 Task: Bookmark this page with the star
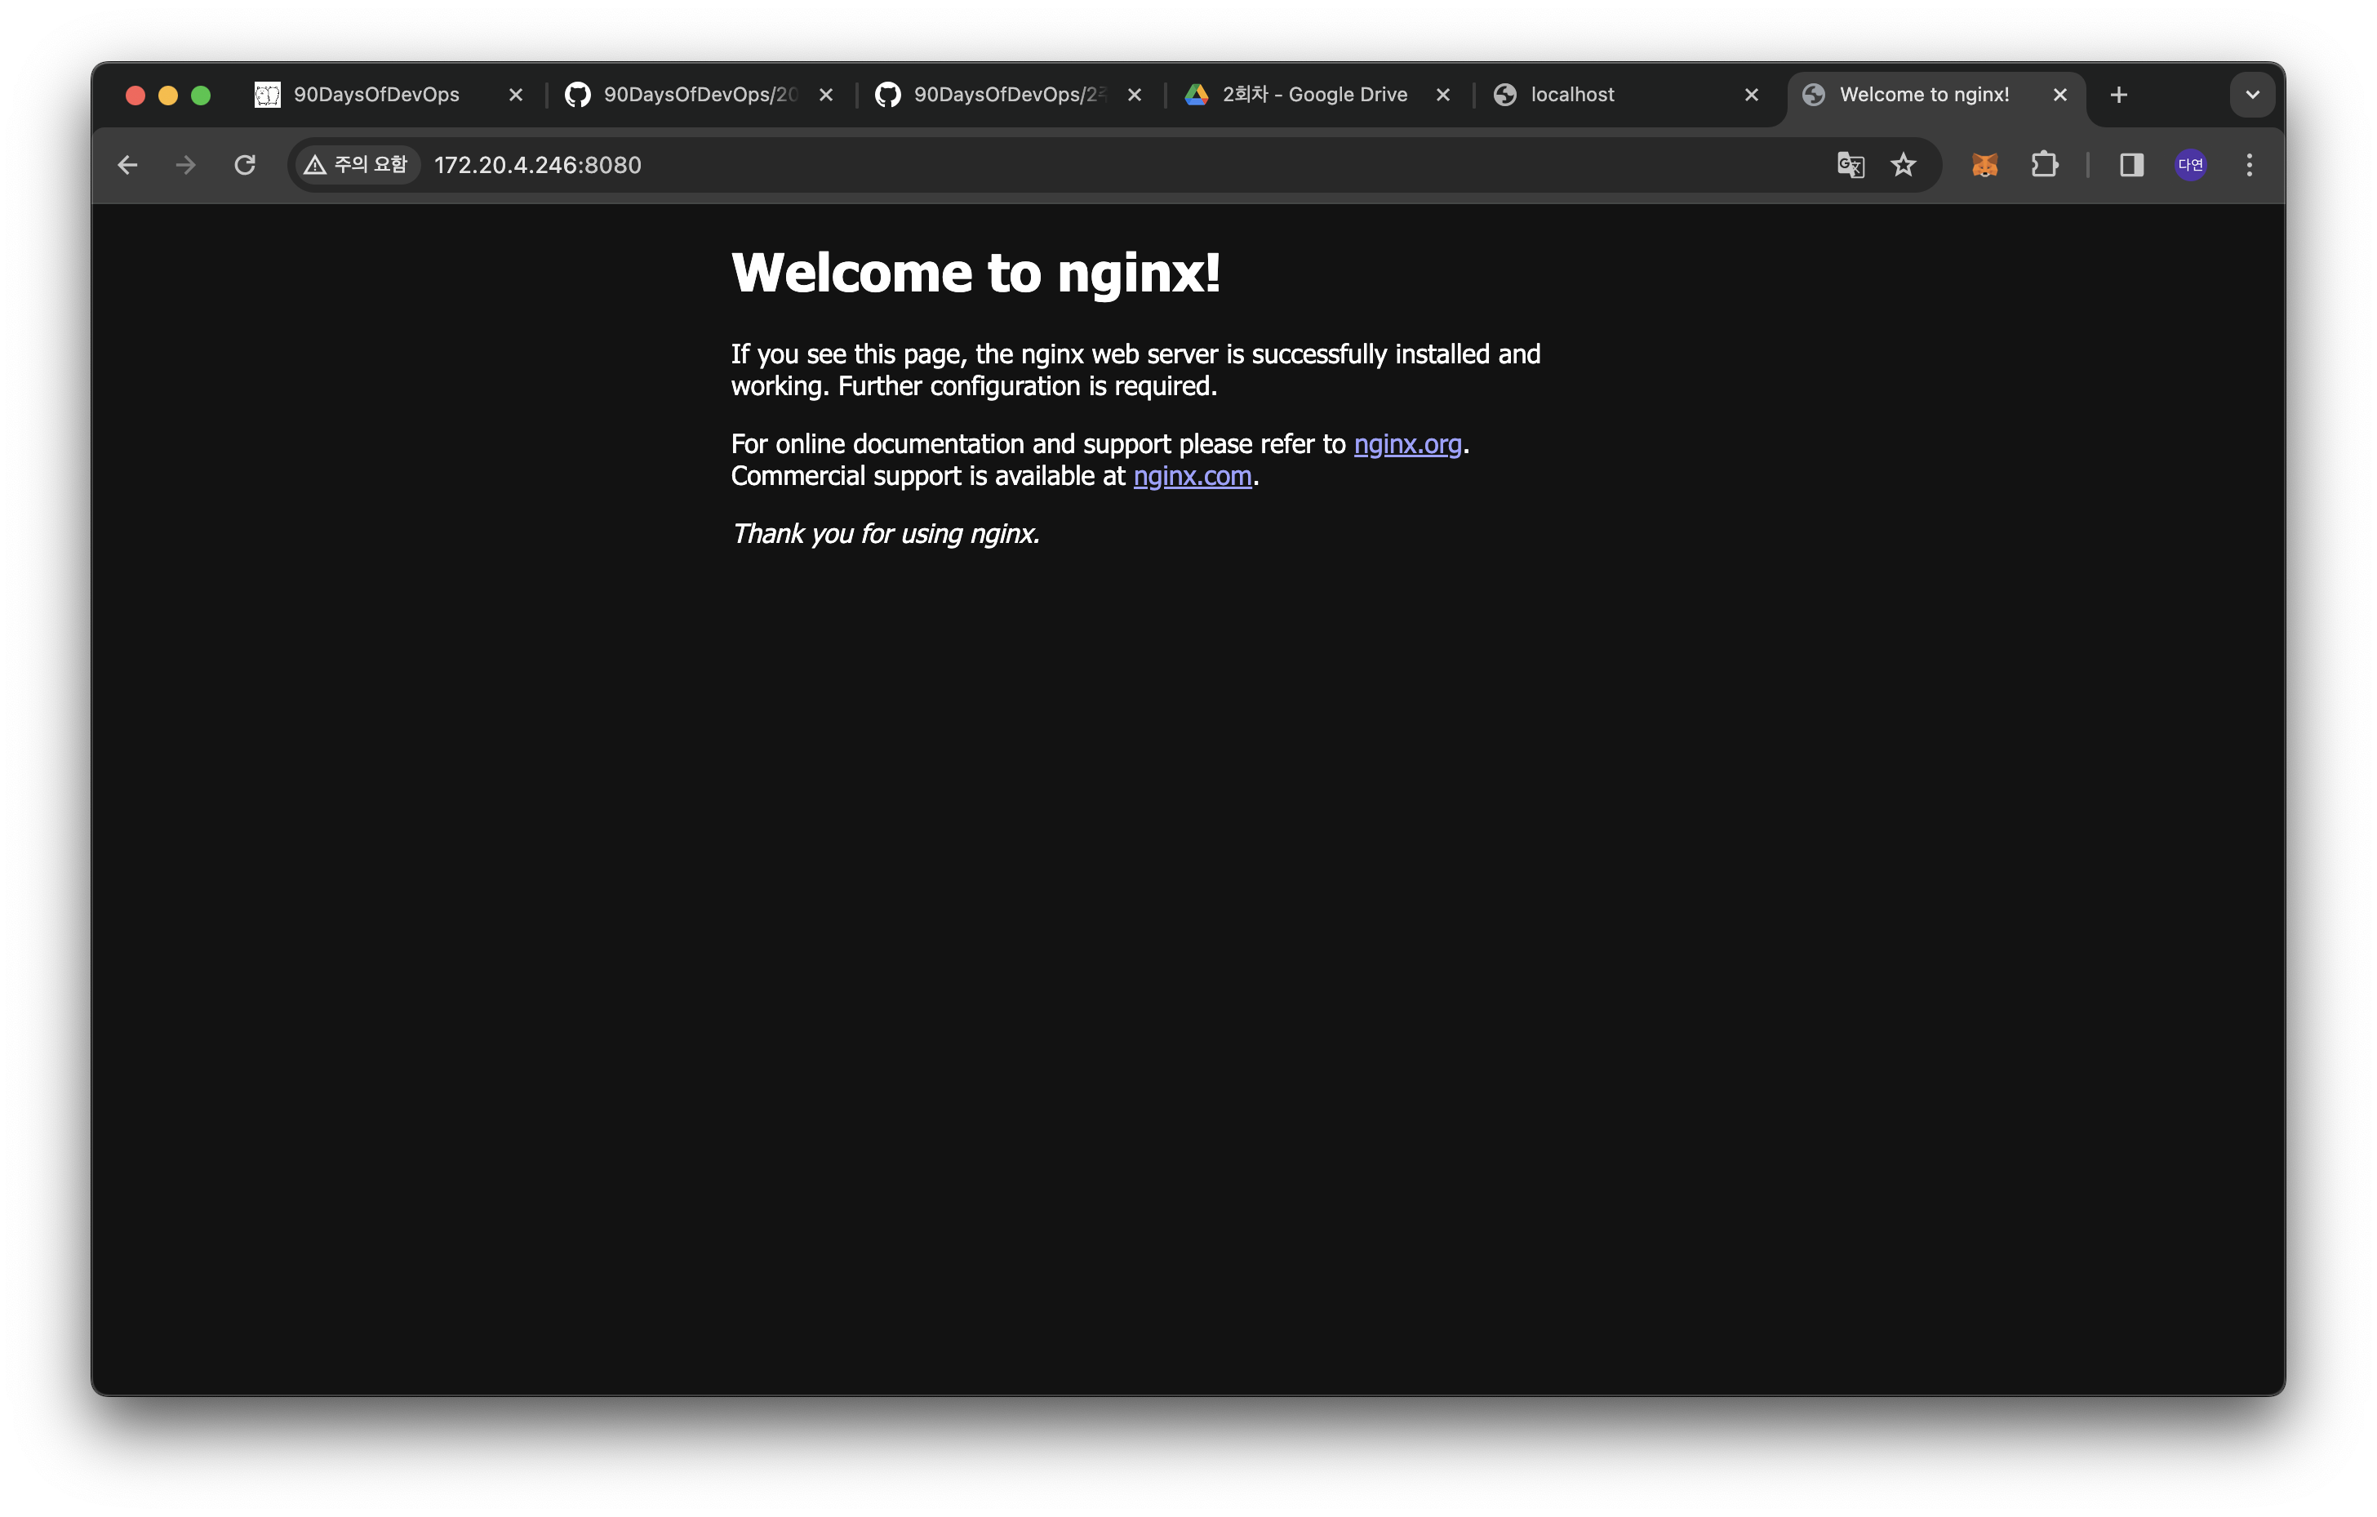[1904, 165]
